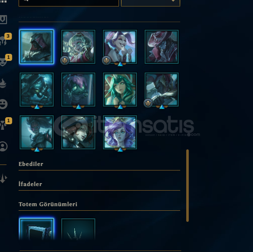Select the highlighted blue ward skin thumbnail
The width and height of the screenshot is (253, 252).
click(x=37, y=229)
